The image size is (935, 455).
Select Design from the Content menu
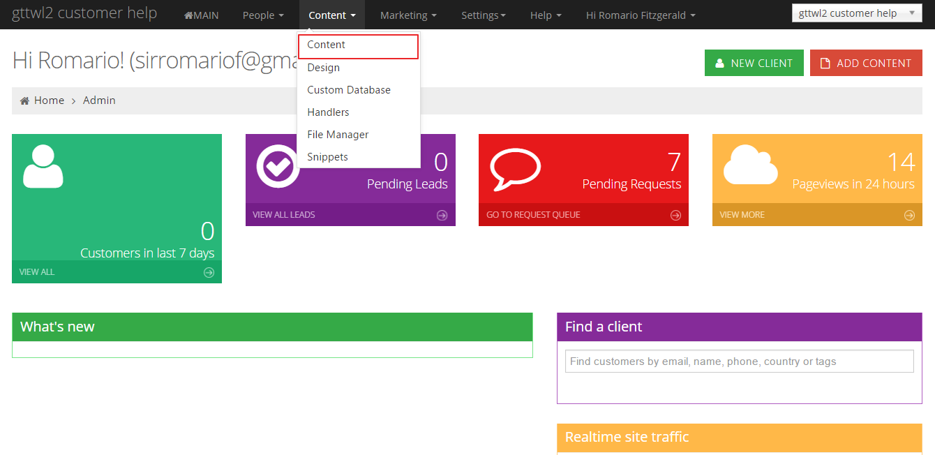[324, 68]
